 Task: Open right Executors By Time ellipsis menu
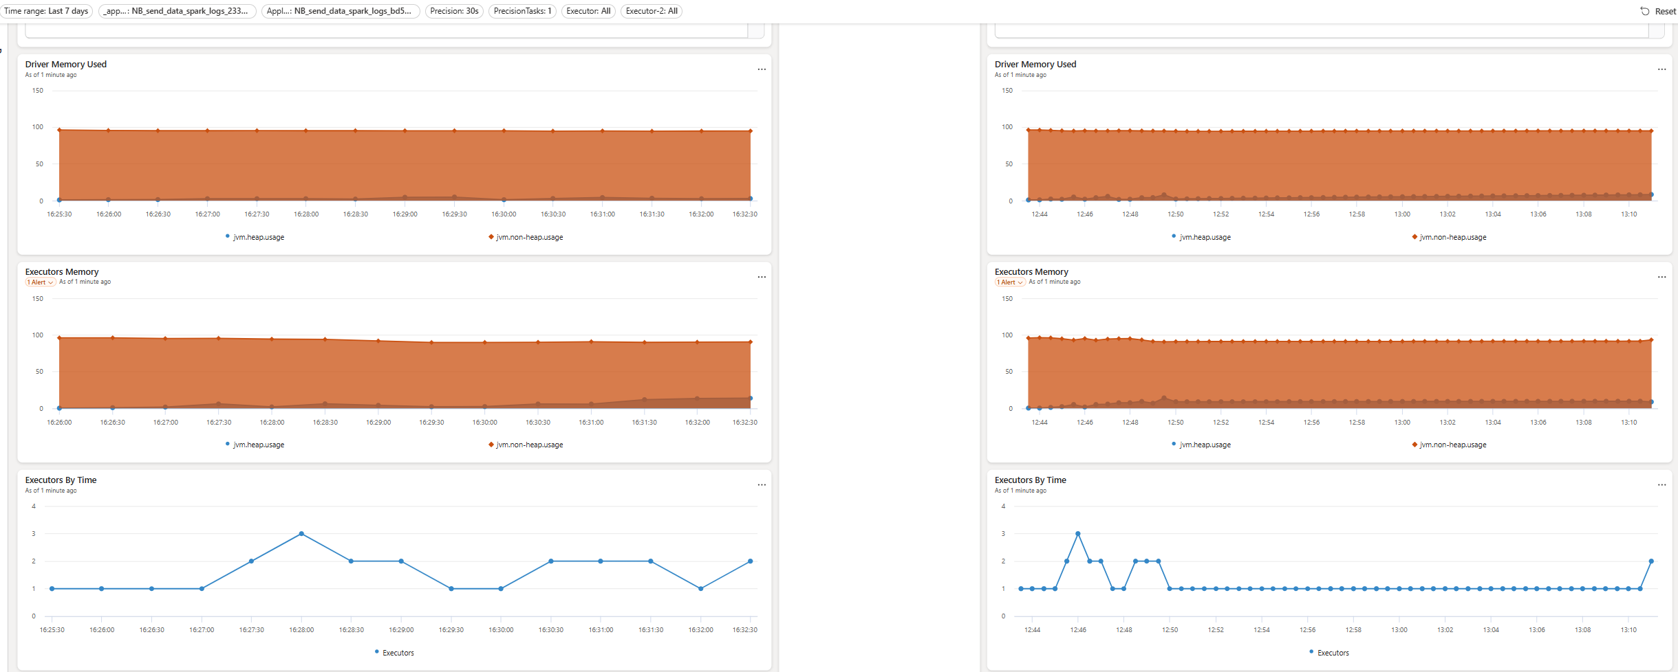point(1661,485)
